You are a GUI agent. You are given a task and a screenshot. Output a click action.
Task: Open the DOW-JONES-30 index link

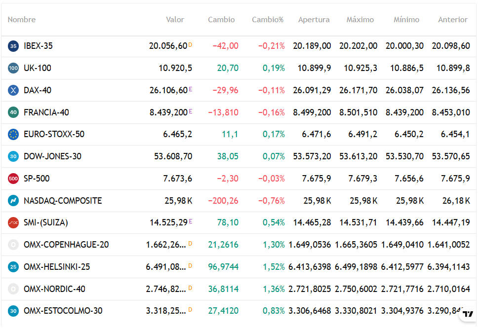[53, 156]
